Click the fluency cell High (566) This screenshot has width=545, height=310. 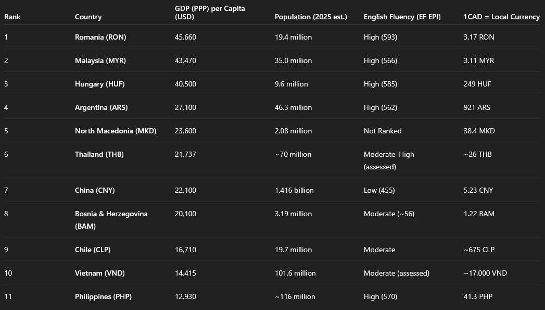coord(380,60)
